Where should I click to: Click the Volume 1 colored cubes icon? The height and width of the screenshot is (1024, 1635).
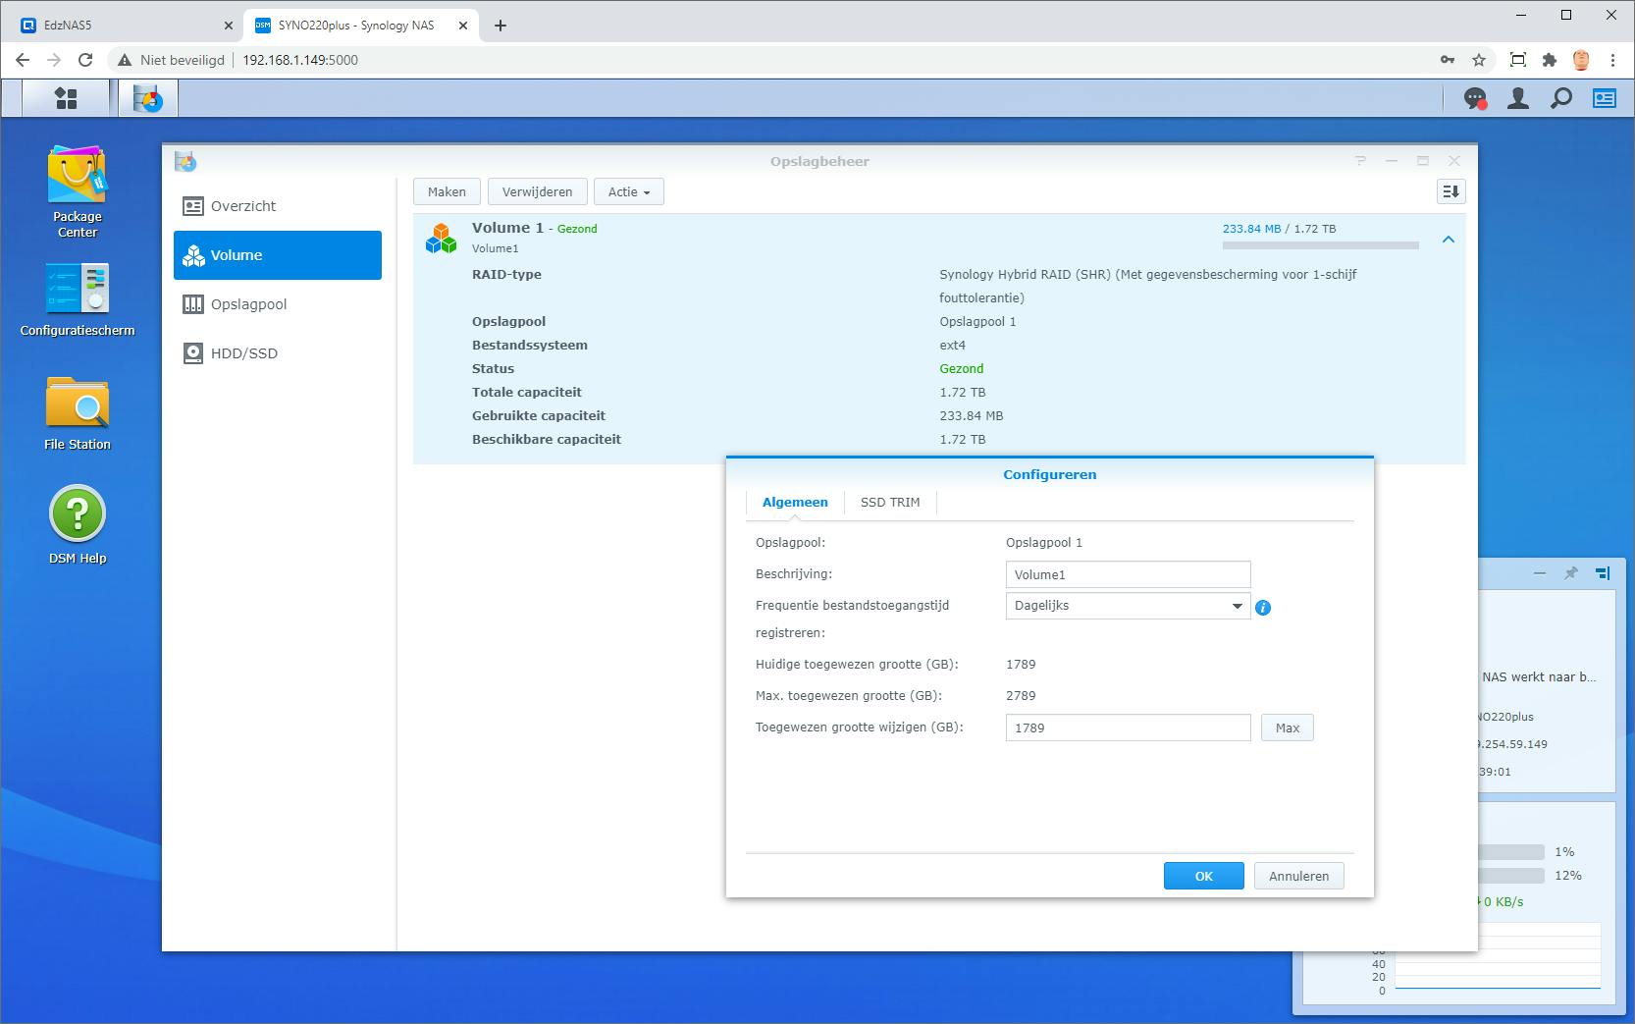coord(442,238)
